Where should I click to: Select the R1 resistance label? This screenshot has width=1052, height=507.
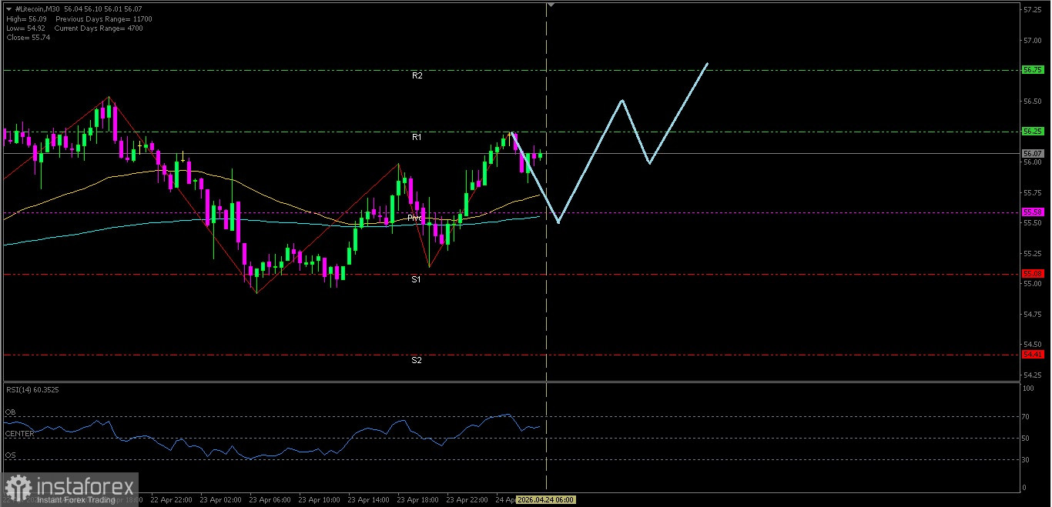coord(417,137)
